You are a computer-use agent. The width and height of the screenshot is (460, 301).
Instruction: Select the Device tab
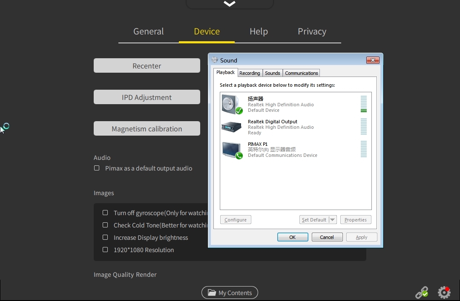tap(207, 31)
